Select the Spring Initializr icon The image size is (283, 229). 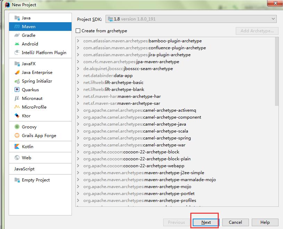pos(17,81)
